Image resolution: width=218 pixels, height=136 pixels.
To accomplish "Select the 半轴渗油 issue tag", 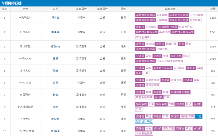I will click(164, 32).
